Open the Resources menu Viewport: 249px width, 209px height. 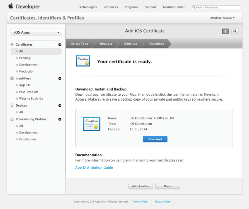pyautogui.click(x=111, y=7)
